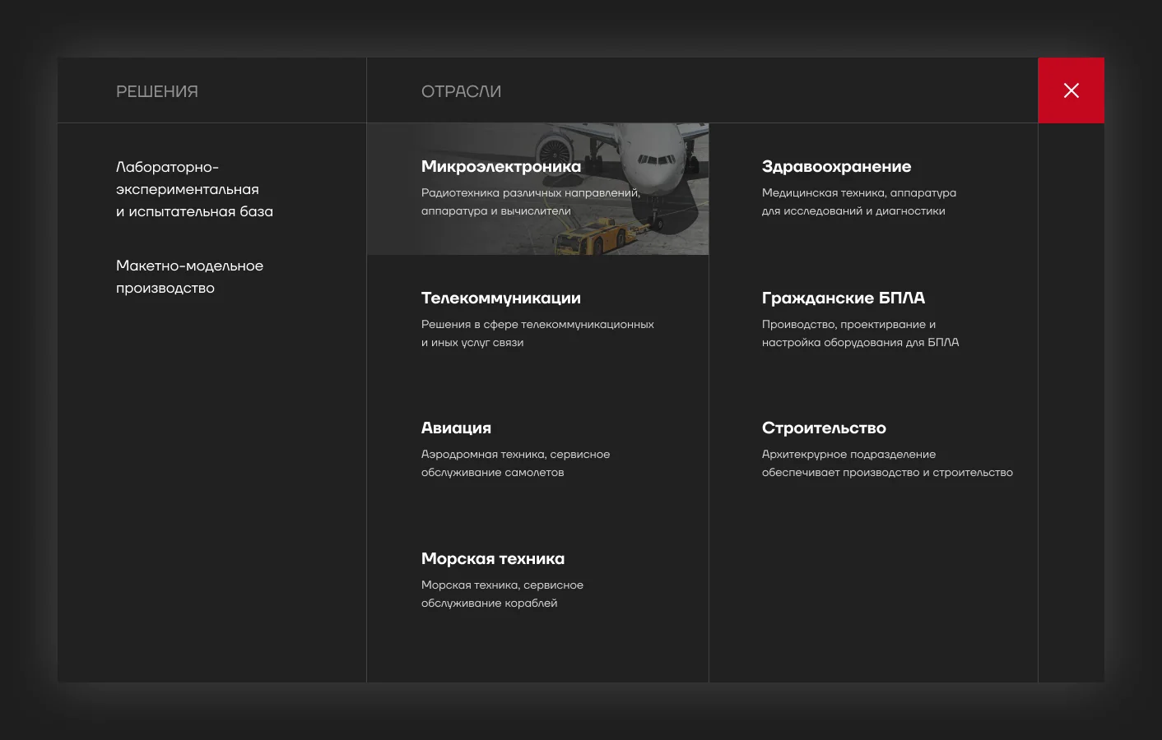Click text 'Морская техника, сервисное'

pos(502,585)
